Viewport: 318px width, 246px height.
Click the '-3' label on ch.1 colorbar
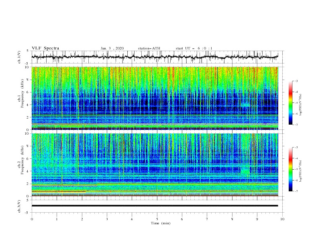pos(296,81)
